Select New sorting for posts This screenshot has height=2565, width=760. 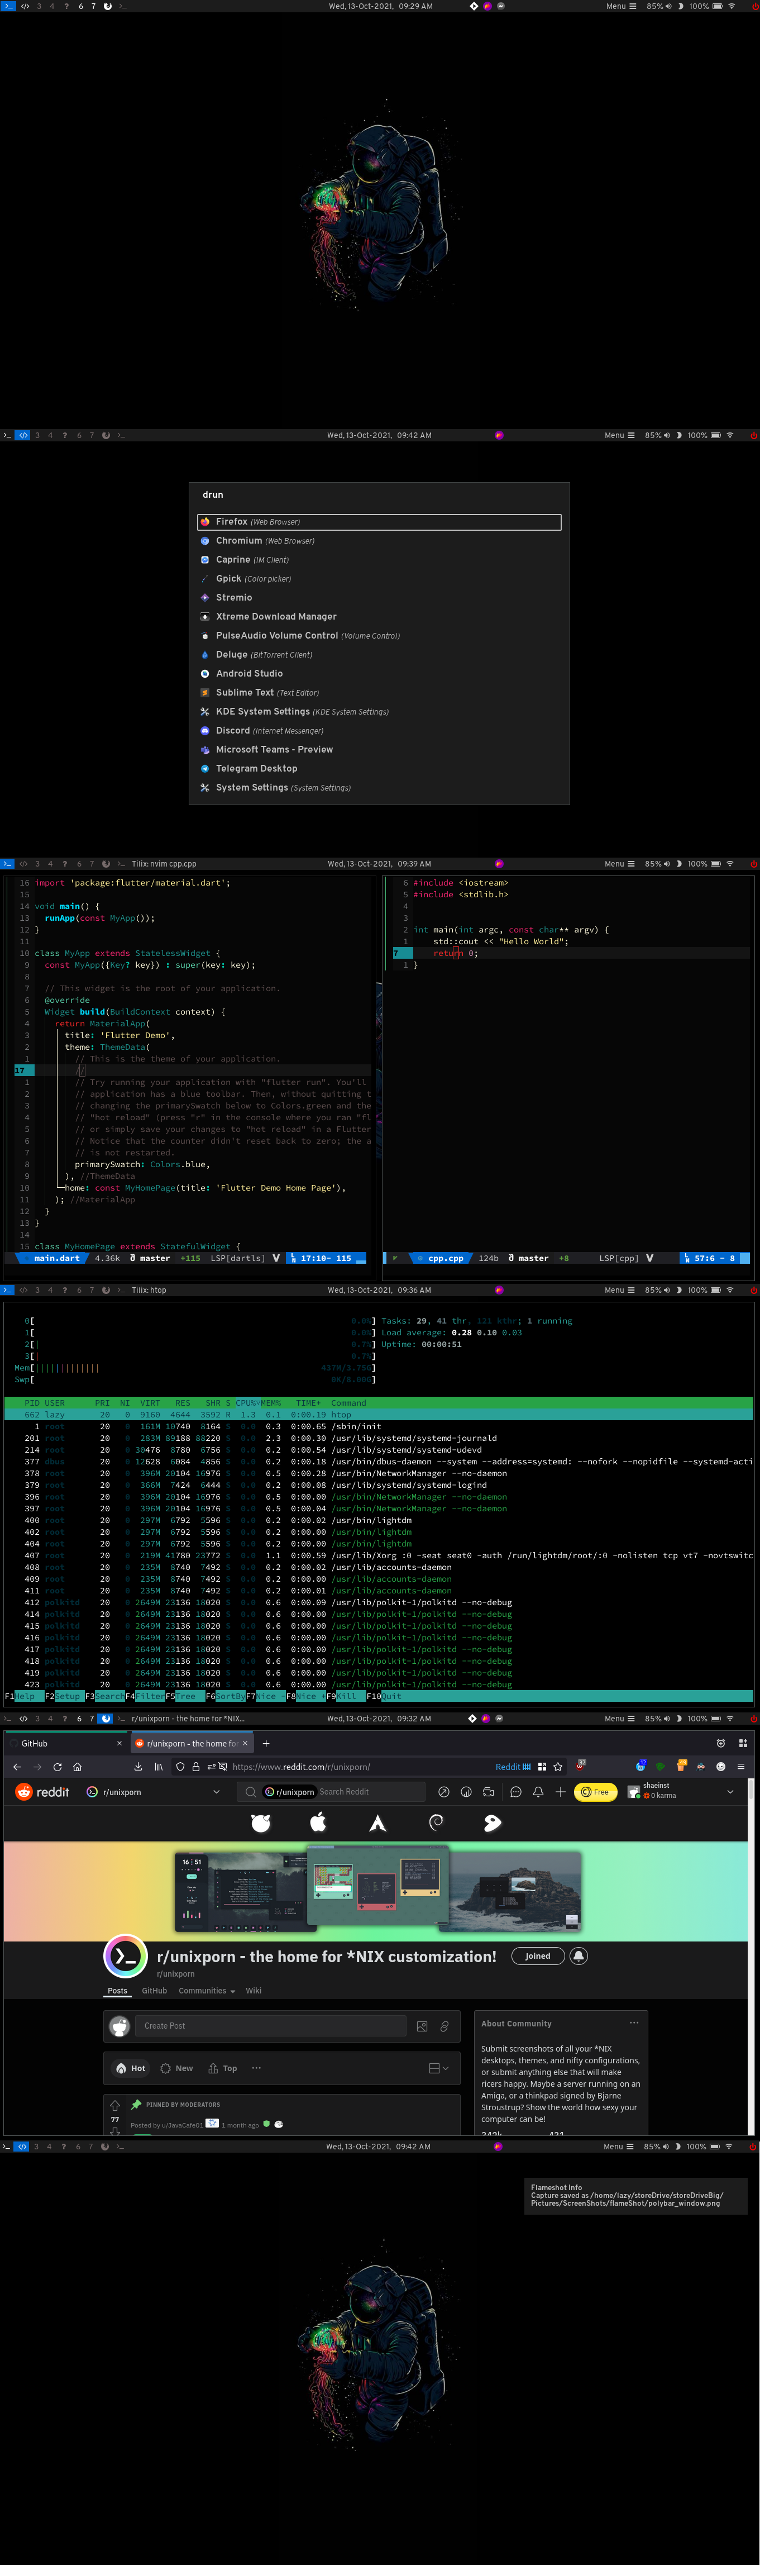[177, 2069]
